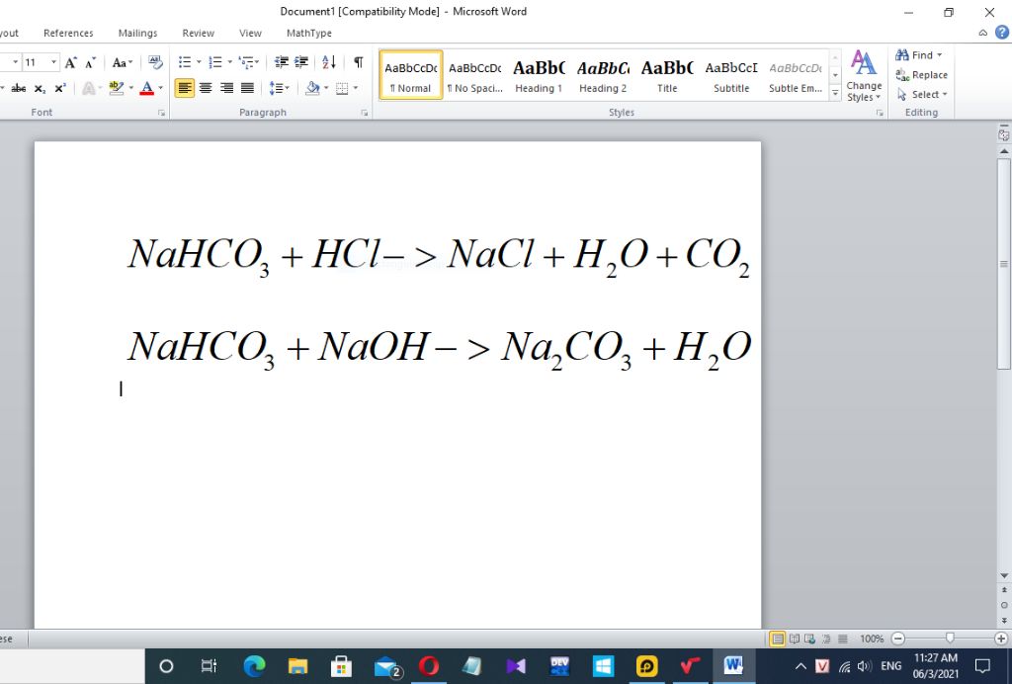Viewport: 1012px width, 684px height.
Task: Toggle subscript formatting
Action: [x=40, y=88]
